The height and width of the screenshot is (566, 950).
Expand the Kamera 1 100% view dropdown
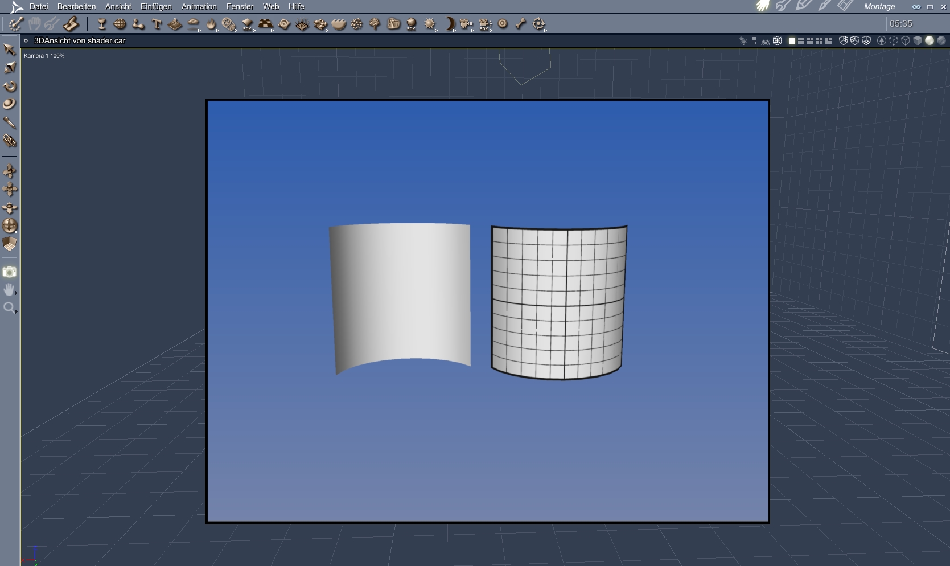[44, 56]
